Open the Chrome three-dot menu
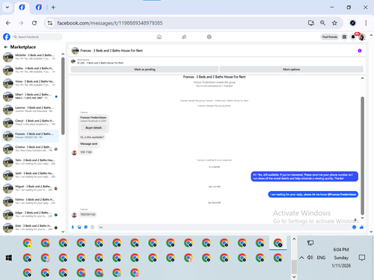Viewport: 374px width, 280px height. (366, 23)
